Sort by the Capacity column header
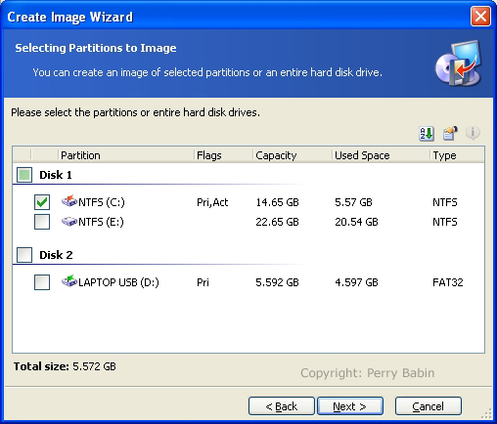 point(293,155)
